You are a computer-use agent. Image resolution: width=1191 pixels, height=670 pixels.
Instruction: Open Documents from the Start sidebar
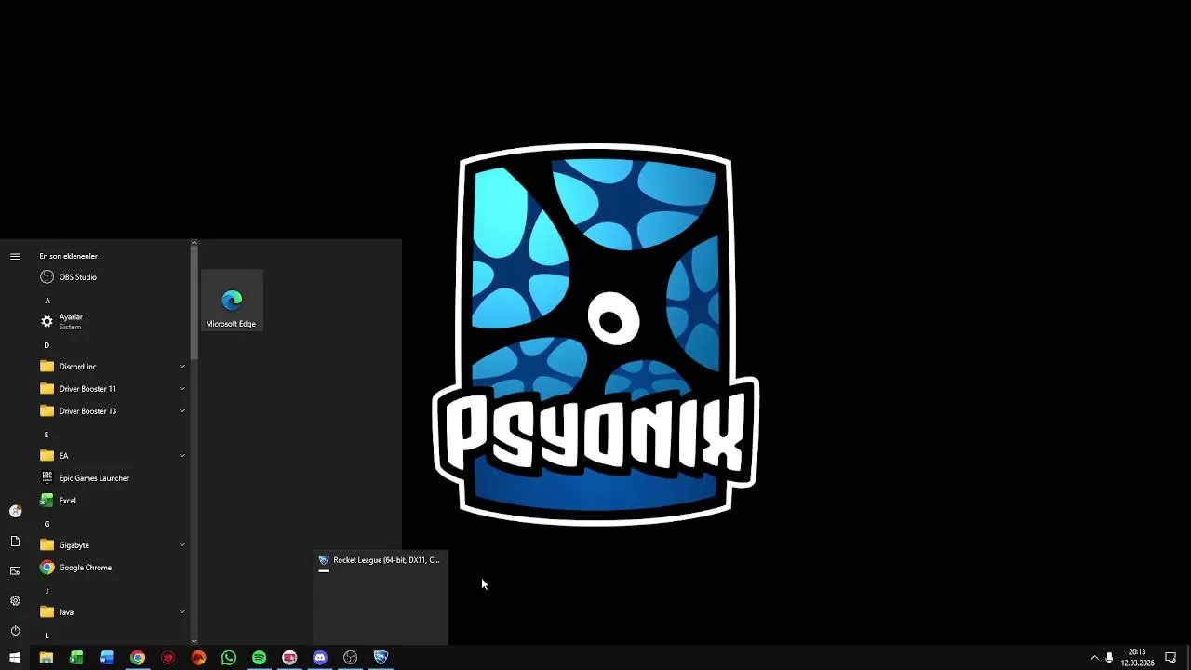click(15, 542)
